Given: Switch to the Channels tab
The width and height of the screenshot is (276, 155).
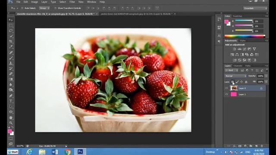Looking at the screenshot, I should 238,66.
